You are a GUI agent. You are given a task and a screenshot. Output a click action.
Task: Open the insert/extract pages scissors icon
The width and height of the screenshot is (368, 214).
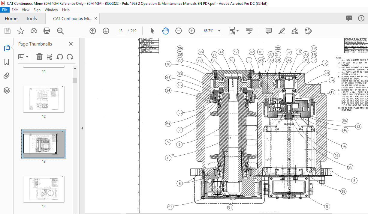(50, 57)
